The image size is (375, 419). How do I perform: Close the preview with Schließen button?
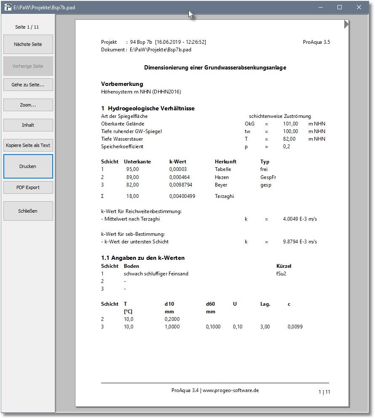coord(28,211)
